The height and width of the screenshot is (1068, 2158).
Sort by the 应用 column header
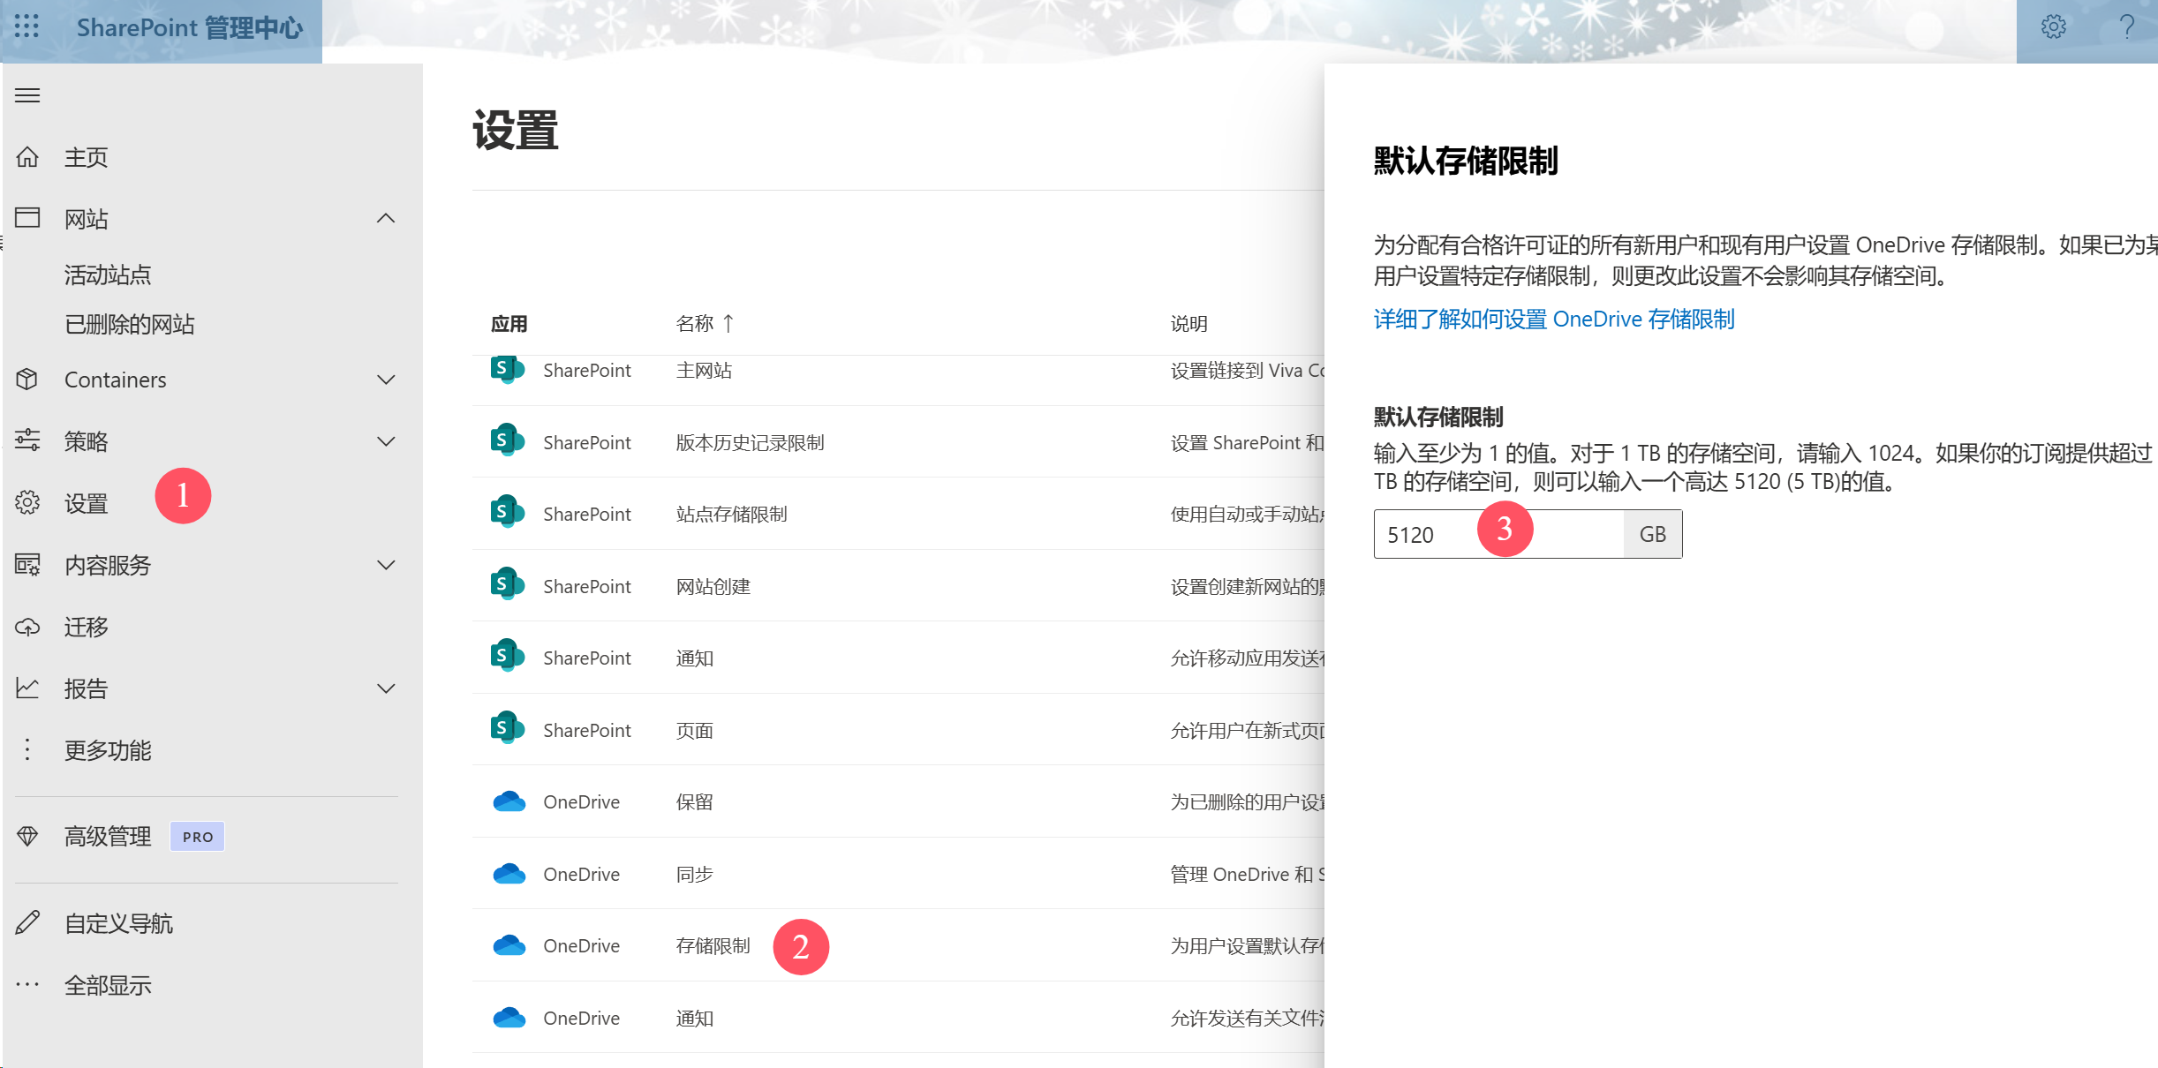[509, 323]
